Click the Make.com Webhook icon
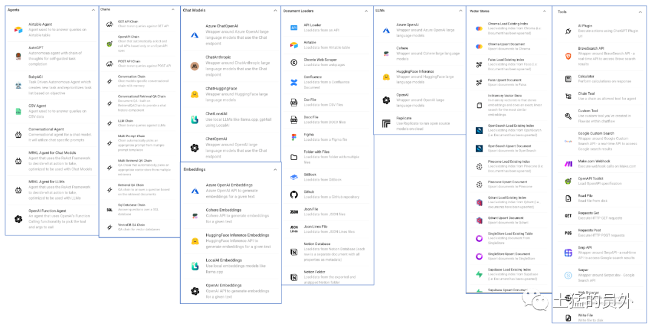Viewport: 655px width, 330px height. (568, 164)
